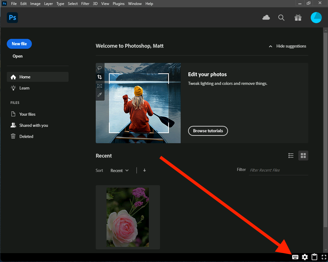Open the pink rose recent file thumbnail
328x262 pixels.
click(x=128, y=217)
